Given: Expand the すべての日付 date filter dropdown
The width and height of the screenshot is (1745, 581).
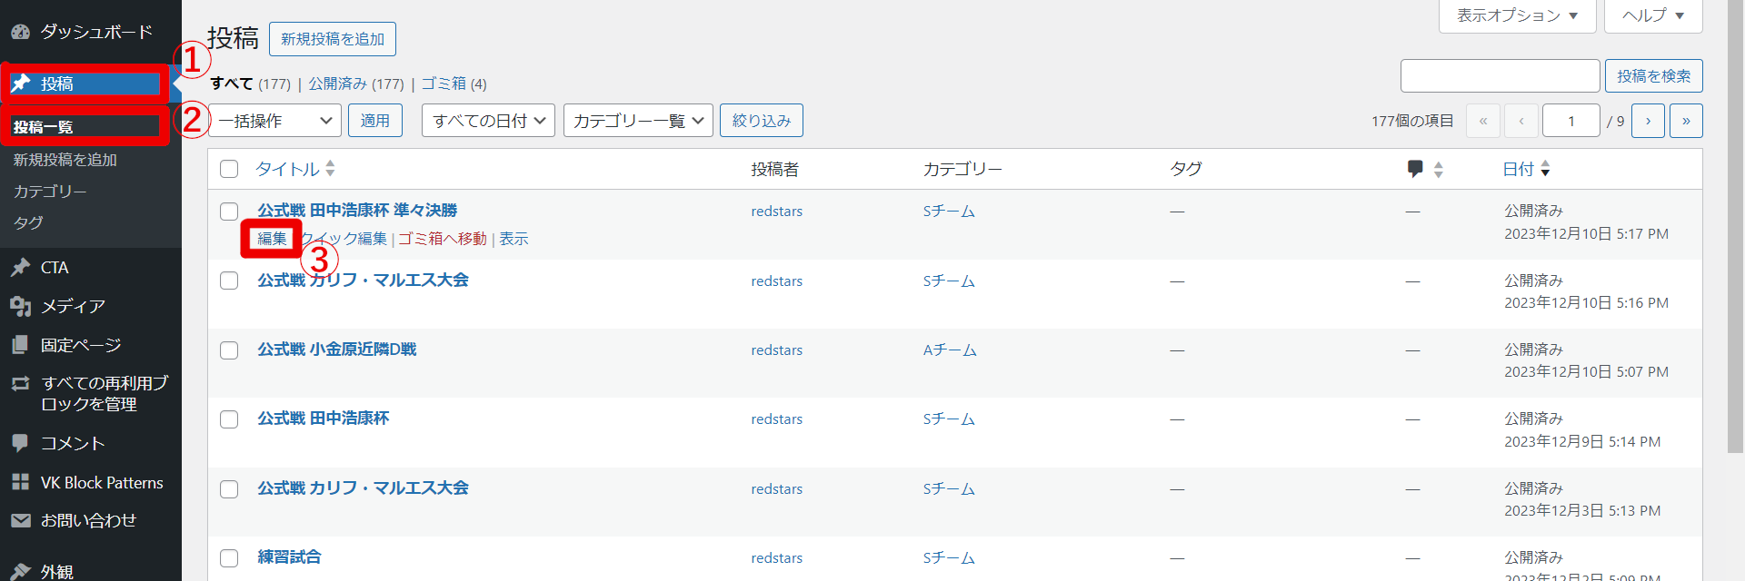Looking at the screenshot, I should pos(488,121).
